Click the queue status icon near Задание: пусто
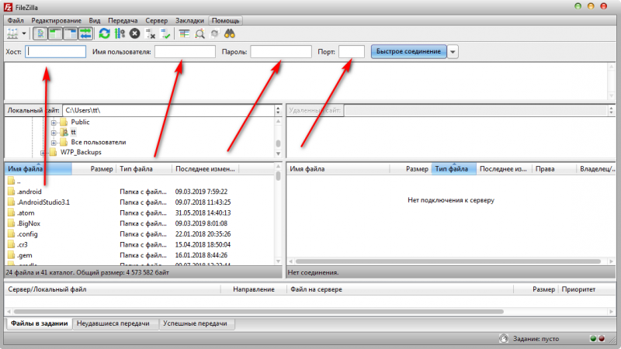This screenshot has height=349, width=621. click(x=503, y=339)
